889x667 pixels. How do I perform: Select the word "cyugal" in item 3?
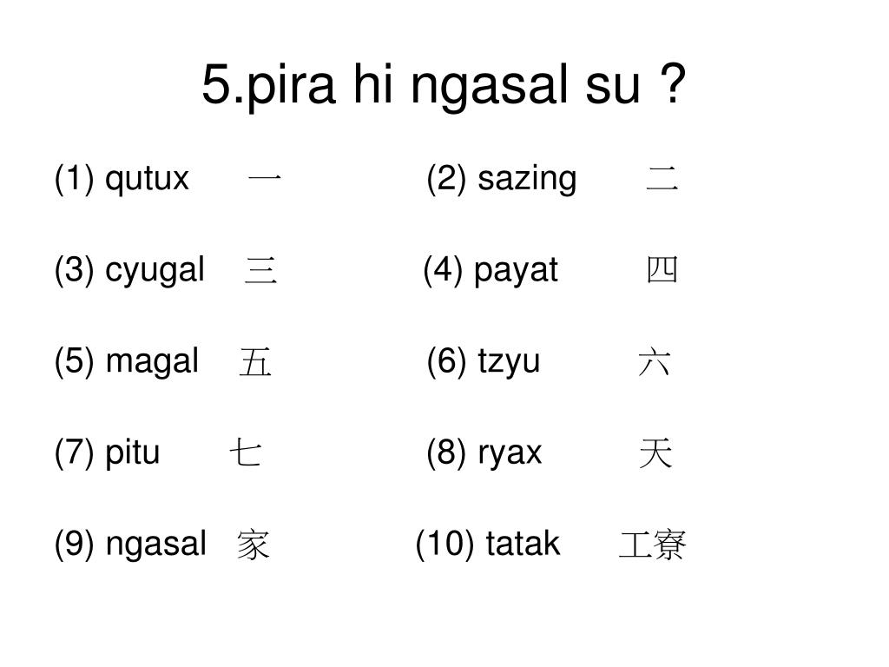pos(155,272)
